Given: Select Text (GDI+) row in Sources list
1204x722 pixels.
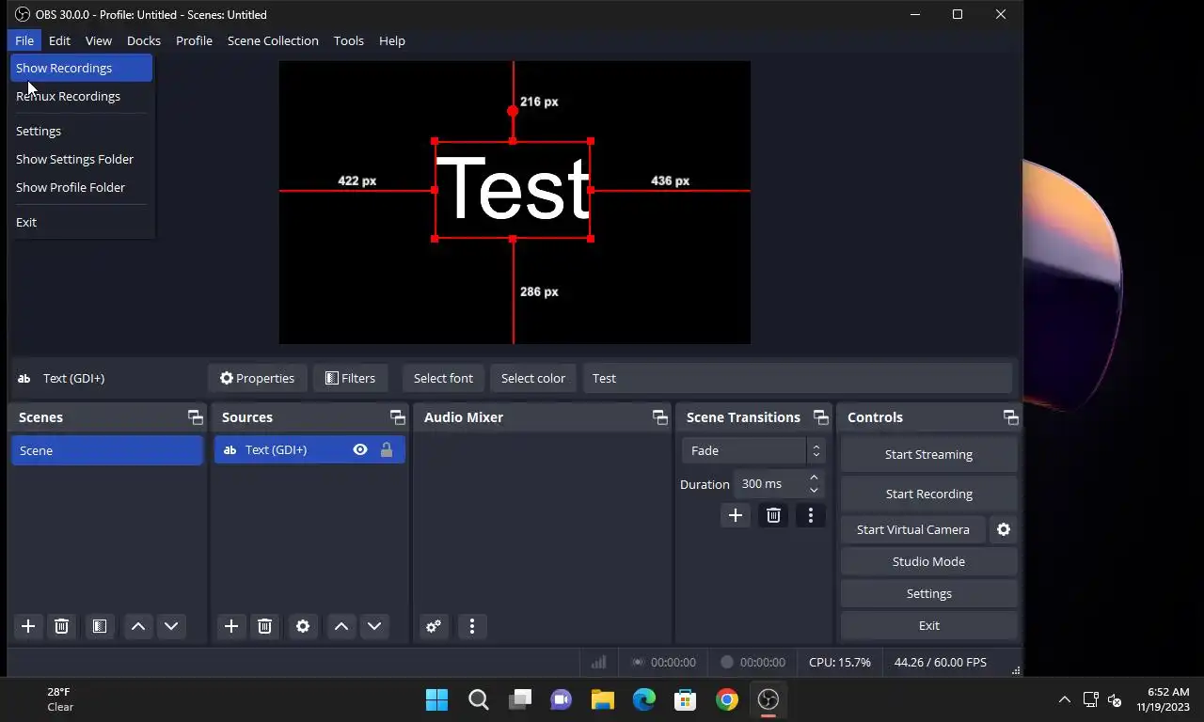Looking at the screenshot, I should pyautogui.click(x=309, y=450).
